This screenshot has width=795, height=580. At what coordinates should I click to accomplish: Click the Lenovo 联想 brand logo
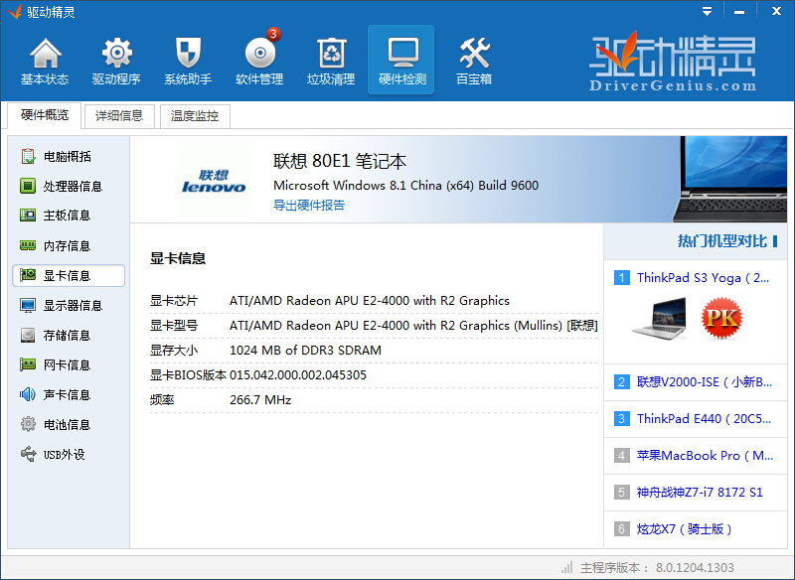tap(214, 182)
